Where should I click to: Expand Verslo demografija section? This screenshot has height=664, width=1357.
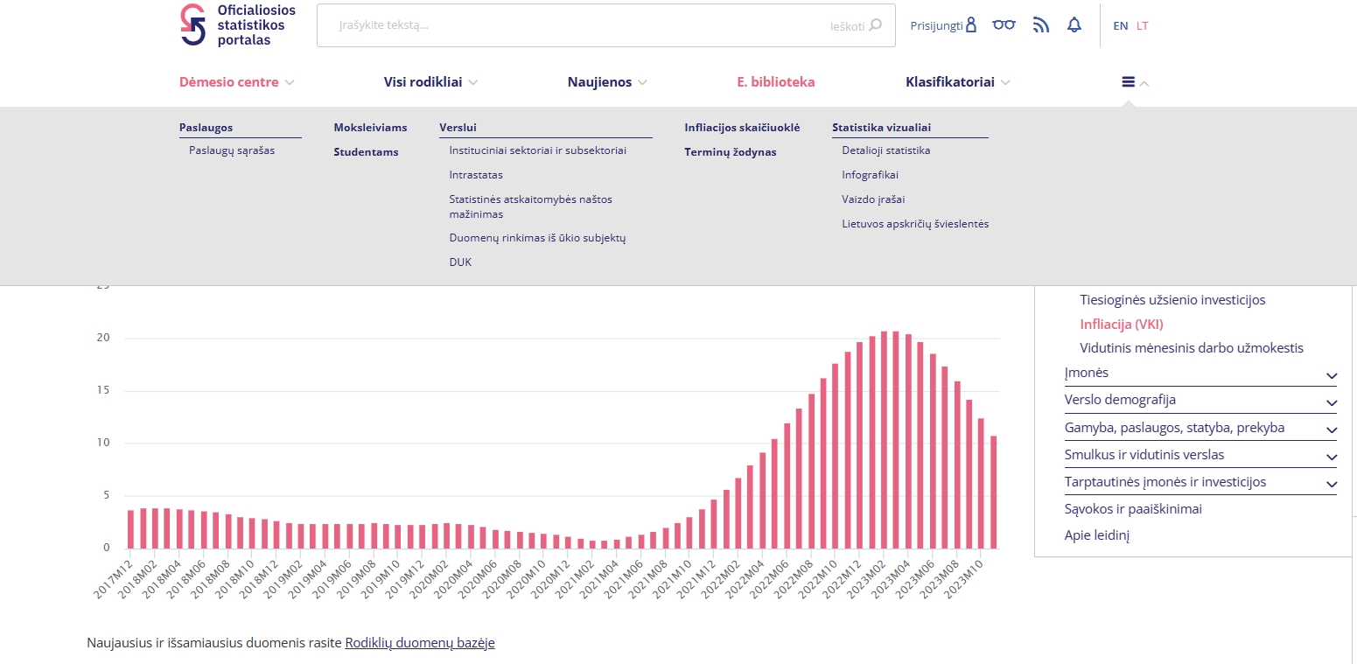click(x=1331, y=402)
